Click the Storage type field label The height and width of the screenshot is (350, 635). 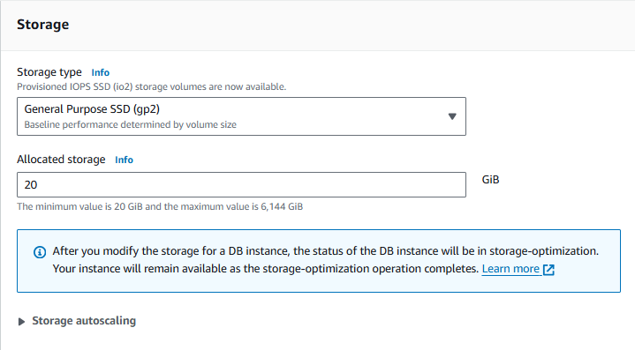pyautogui.click(x=49, y=72)
